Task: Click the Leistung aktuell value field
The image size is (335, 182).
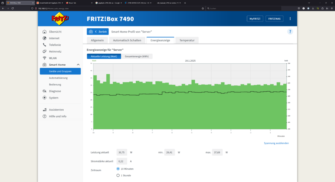Action: [122, 153]
